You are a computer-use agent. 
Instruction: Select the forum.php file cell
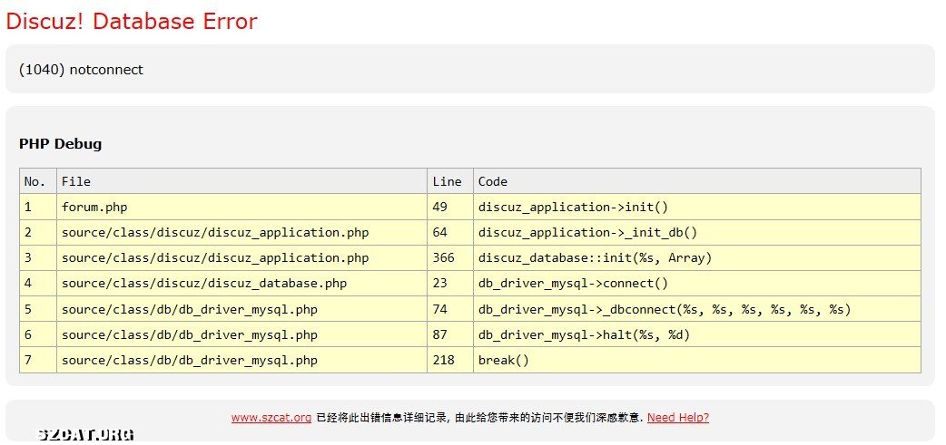241,208
